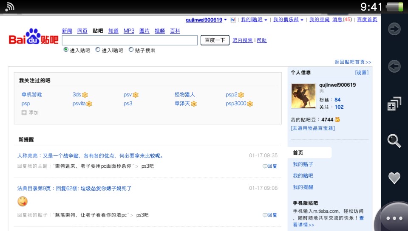Open 消息(45) messages link
The image size is (408, 231).
point(342,20)
